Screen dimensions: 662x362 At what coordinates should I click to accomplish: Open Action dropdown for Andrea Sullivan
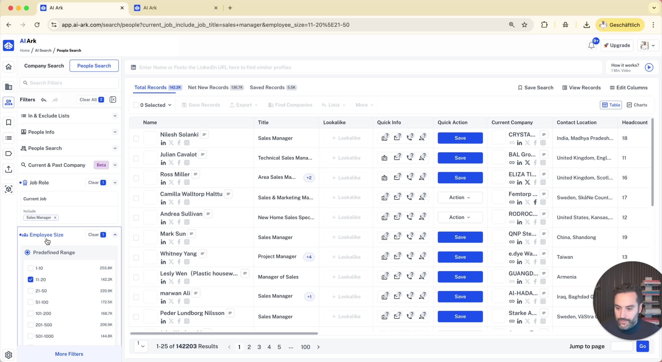click(460, 217)
